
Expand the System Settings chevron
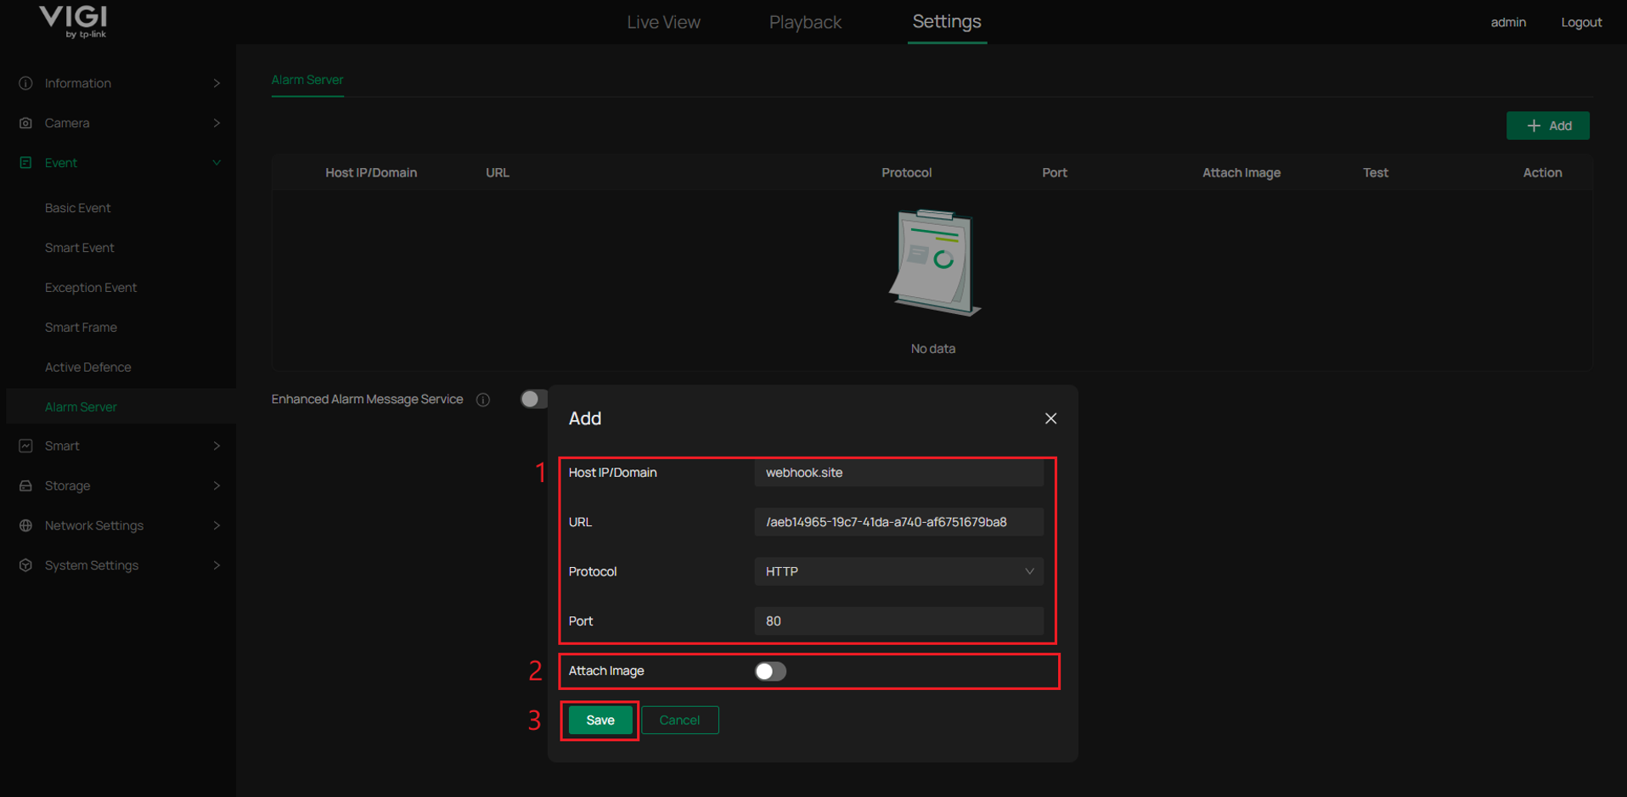217,565
